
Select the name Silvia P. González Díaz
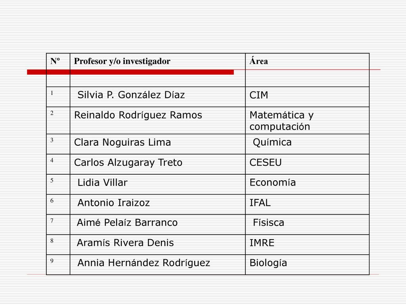[x=131, y=95]
